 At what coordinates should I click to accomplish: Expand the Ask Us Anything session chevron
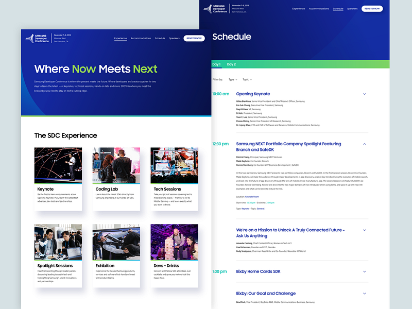click(365, 230)
